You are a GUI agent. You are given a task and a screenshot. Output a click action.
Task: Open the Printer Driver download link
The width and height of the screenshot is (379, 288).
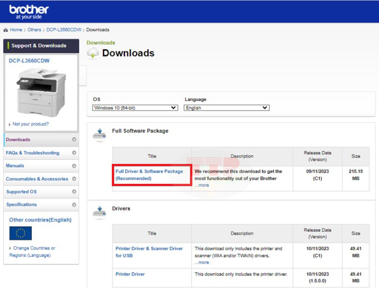point(130,274)
